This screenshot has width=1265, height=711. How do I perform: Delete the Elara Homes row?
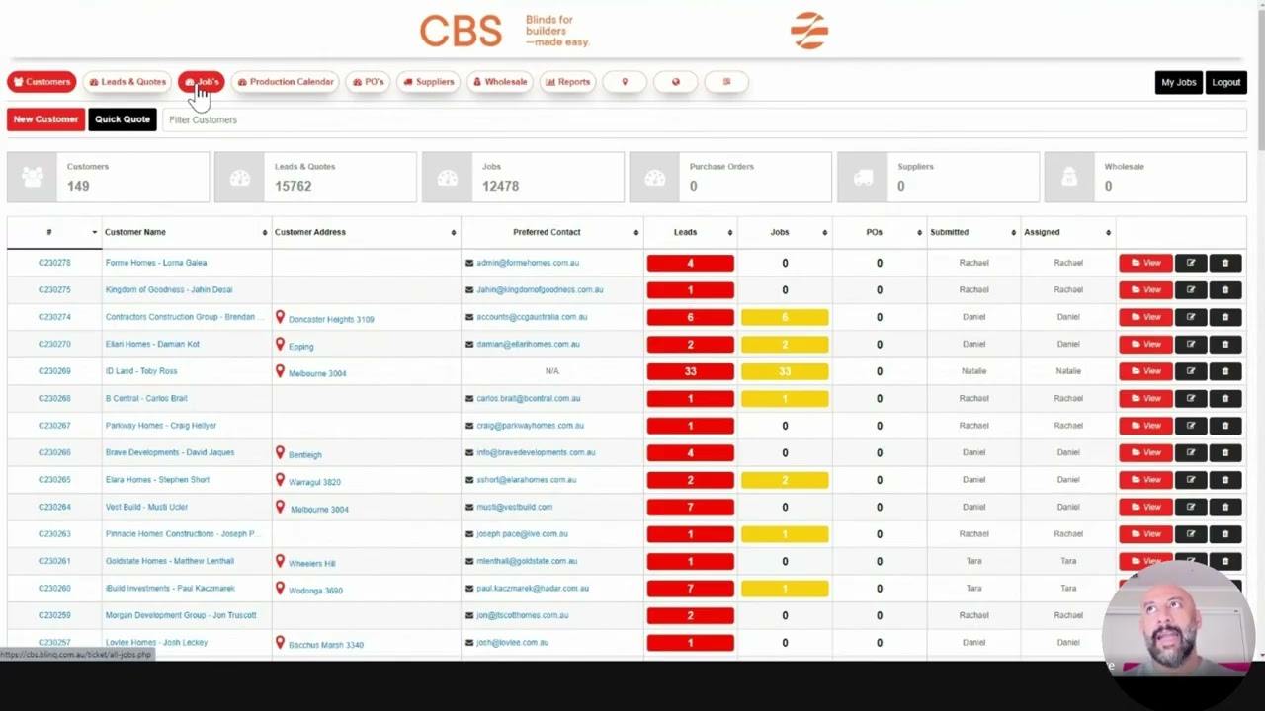(x=1225, y=480)
